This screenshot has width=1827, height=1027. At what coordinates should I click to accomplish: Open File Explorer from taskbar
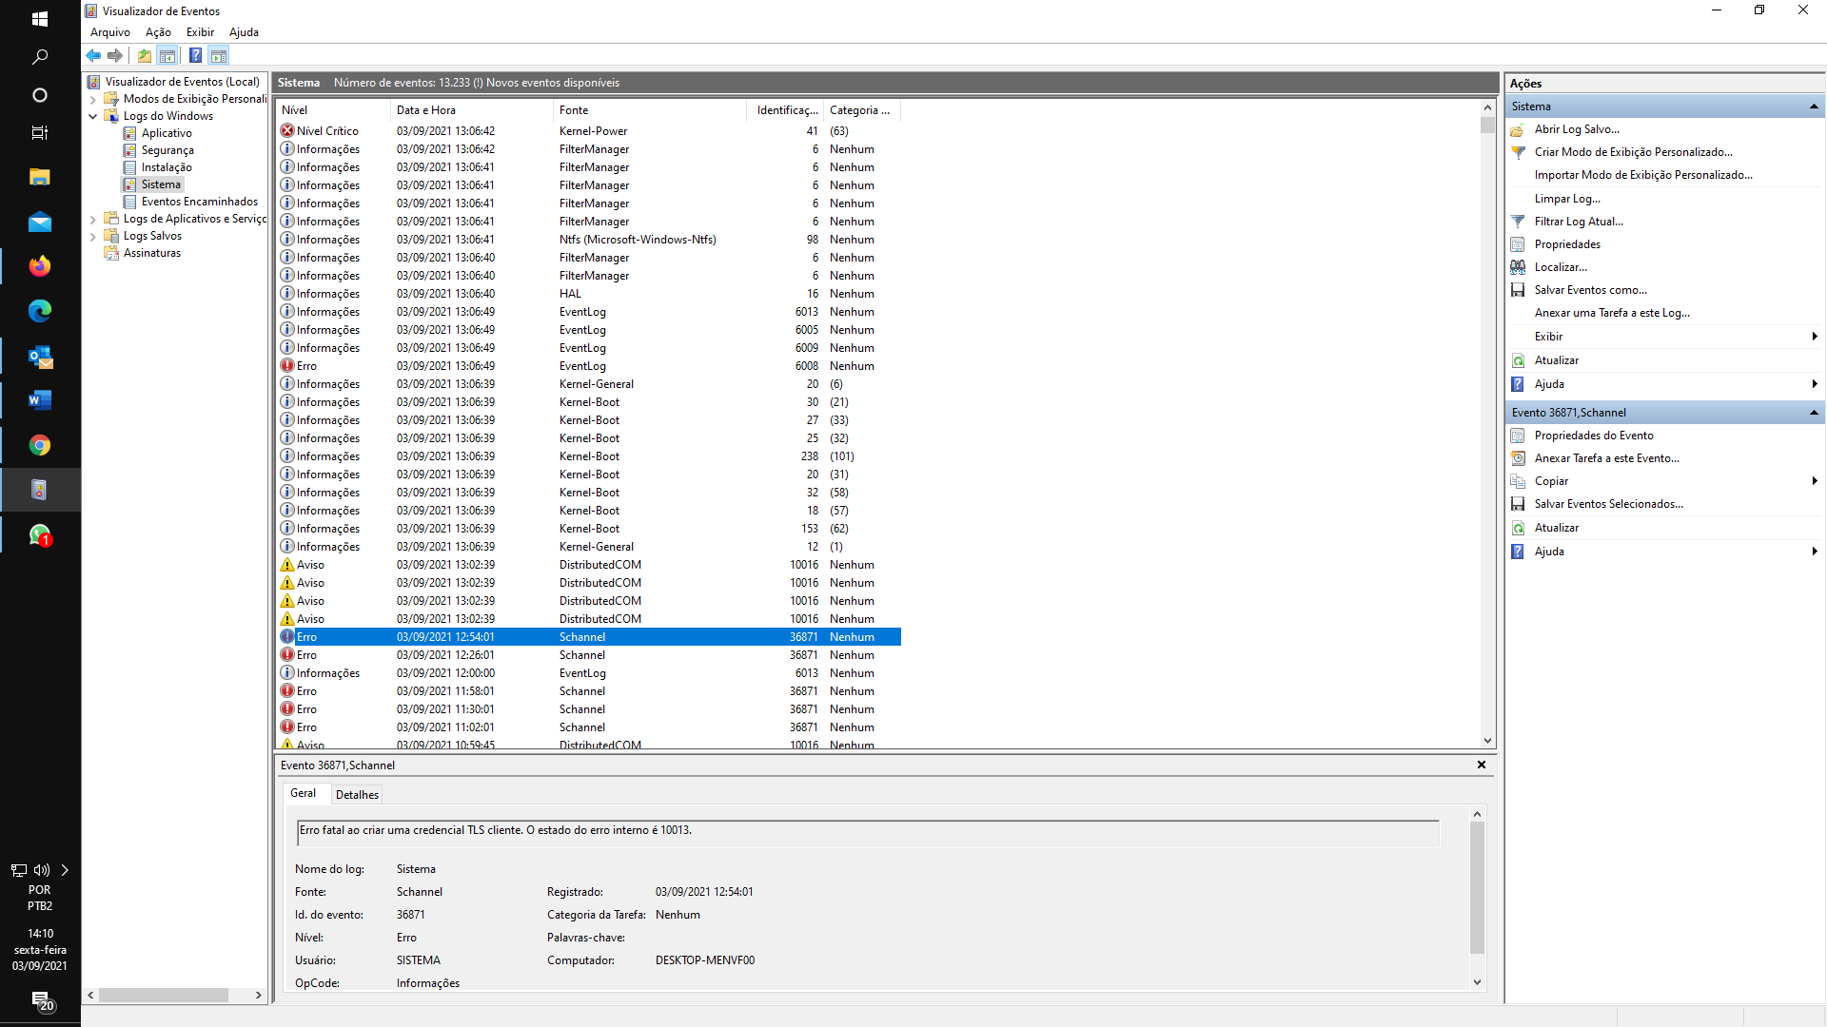tap(40, 177)
